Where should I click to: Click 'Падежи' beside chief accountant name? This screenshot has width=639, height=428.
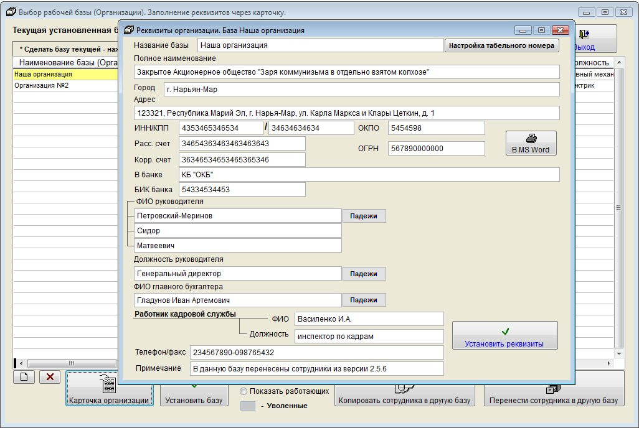(364, 300)
